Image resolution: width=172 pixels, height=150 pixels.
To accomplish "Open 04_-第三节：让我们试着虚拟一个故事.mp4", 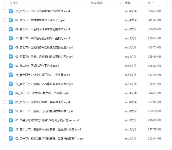I will [x=42, y=93].
